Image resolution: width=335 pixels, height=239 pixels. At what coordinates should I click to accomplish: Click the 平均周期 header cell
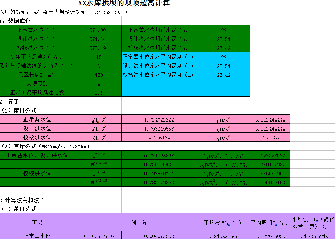click(x=270, y=222)
